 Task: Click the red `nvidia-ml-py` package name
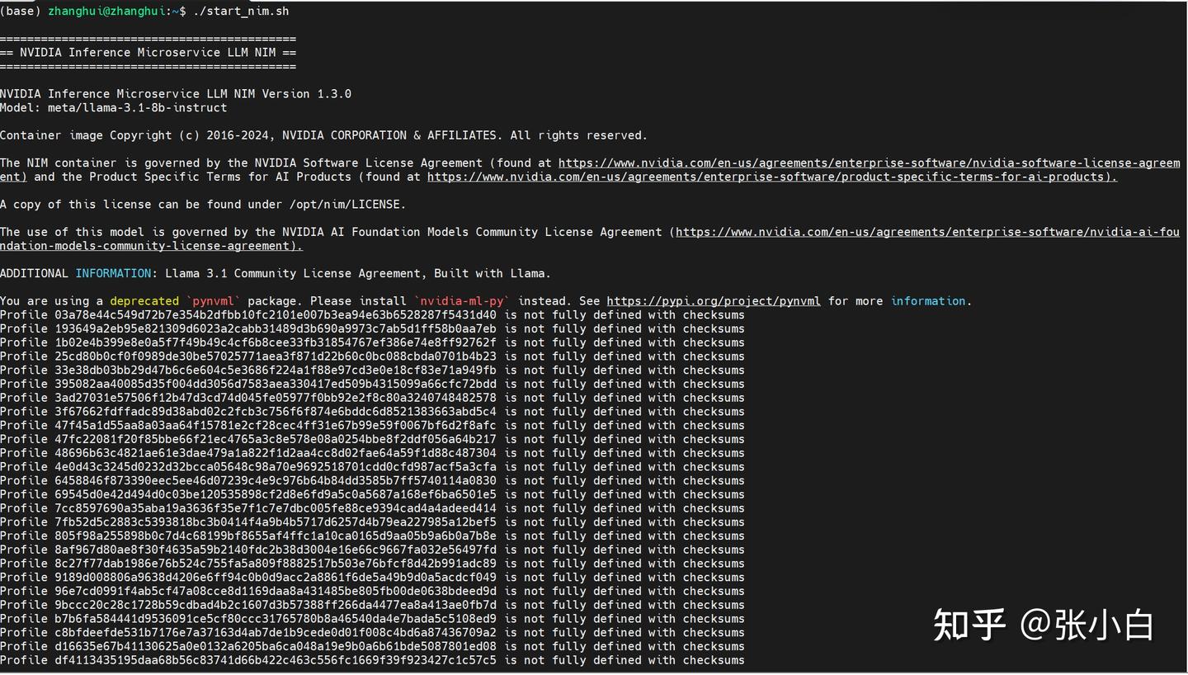coord(462,301)
